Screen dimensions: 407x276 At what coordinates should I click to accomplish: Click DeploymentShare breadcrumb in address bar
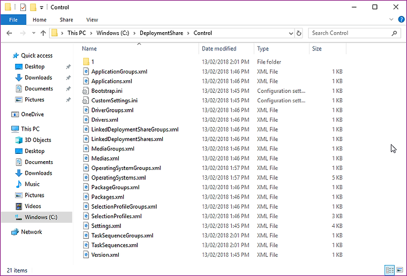pyautogui.click(x=161, y=33)
